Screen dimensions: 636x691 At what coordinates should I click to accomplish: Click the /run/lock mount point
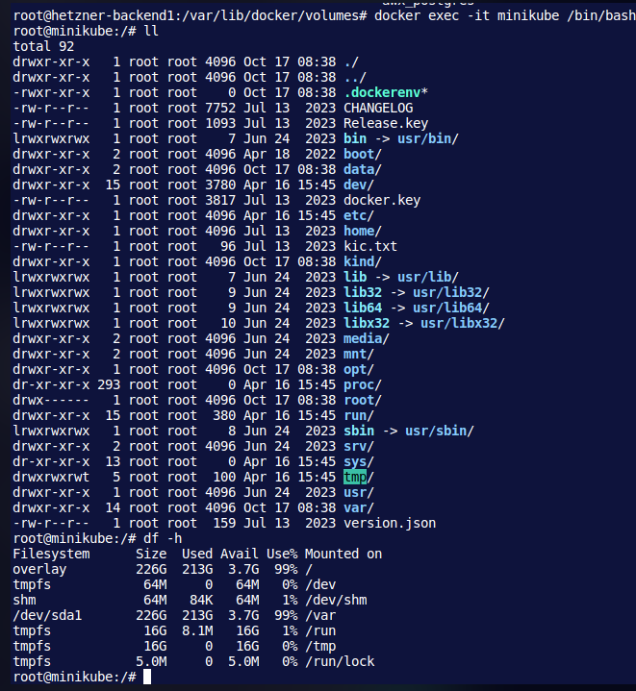340,661
